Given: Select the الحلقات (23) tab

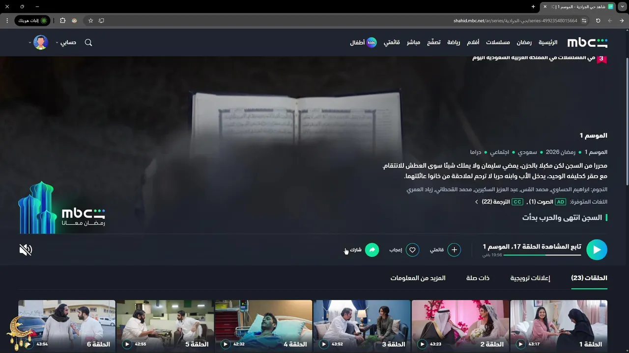Looking at the screenshot, I should pos(589,278).
